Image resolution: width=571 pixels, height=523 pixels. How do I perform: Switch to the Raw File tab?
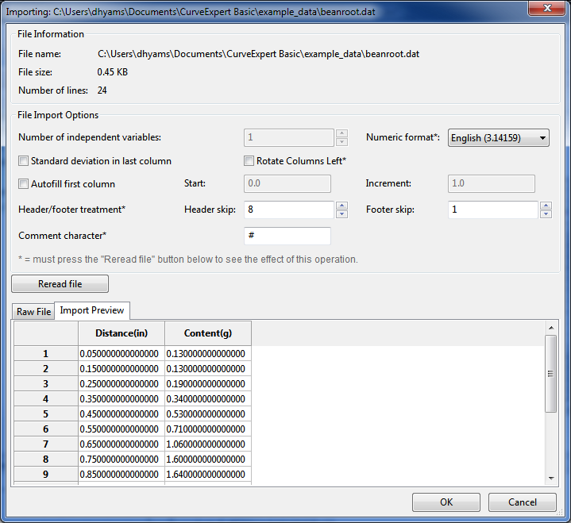(x=33, y=312)
